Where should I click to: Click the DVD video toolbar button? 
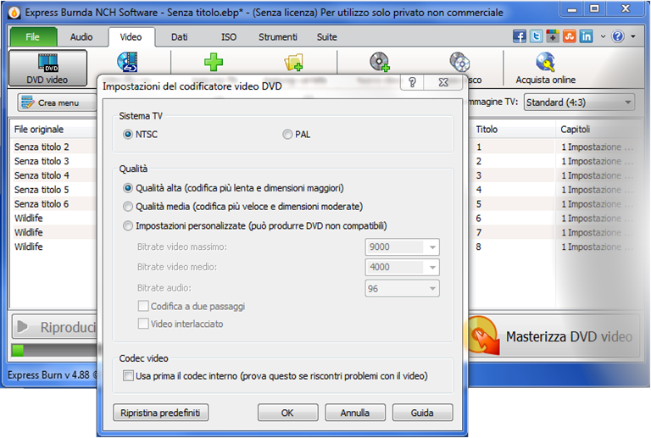pos(47,68)
